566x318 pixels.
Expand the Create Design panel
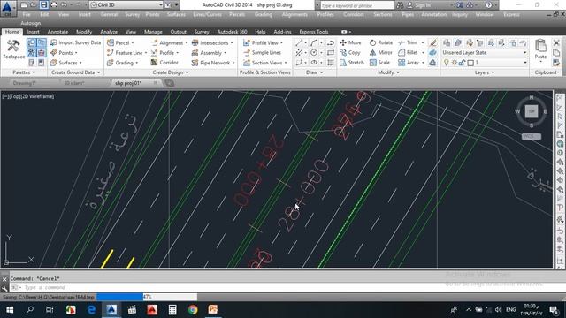point(171,72)
